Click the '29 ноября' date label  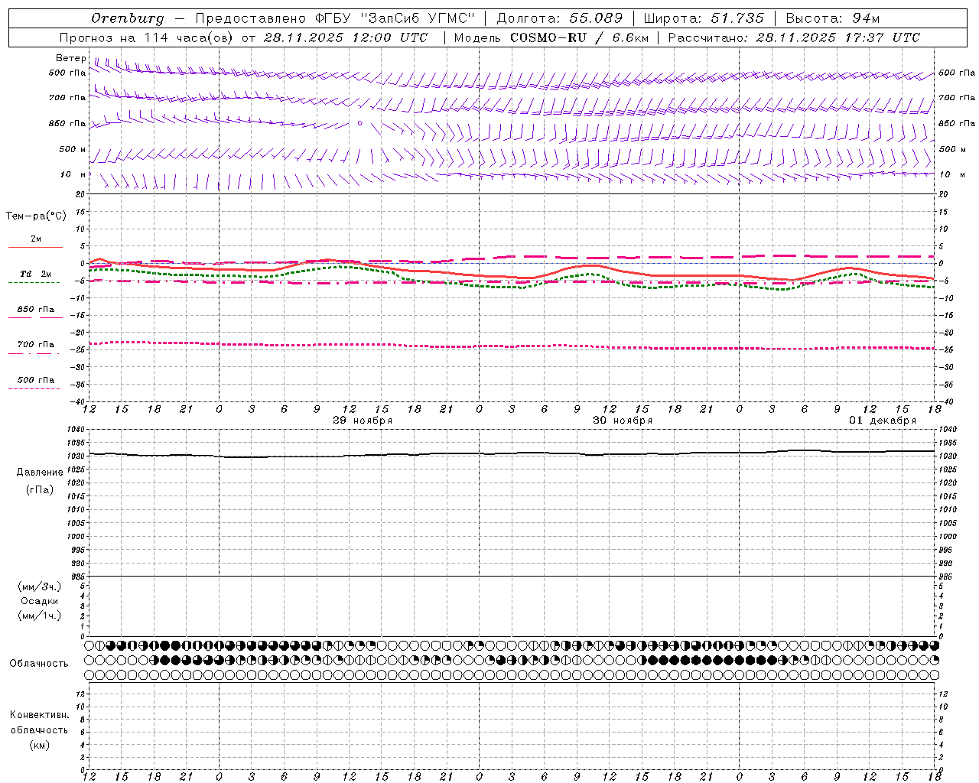(363, 421)
